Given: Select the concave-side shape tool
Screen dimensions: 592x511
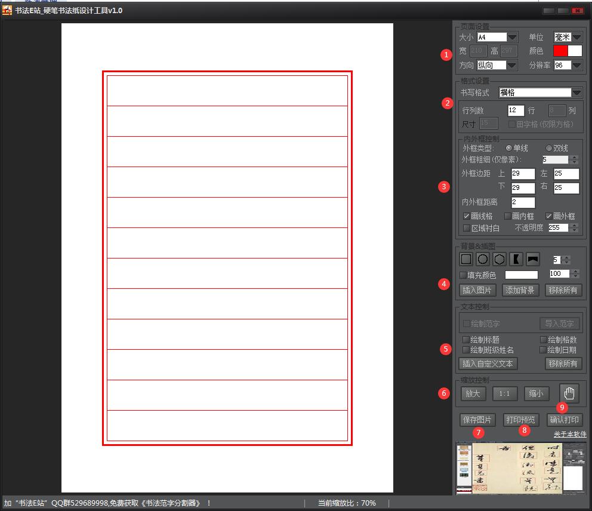Looking at the screenshot, I should tap(516, 259).
